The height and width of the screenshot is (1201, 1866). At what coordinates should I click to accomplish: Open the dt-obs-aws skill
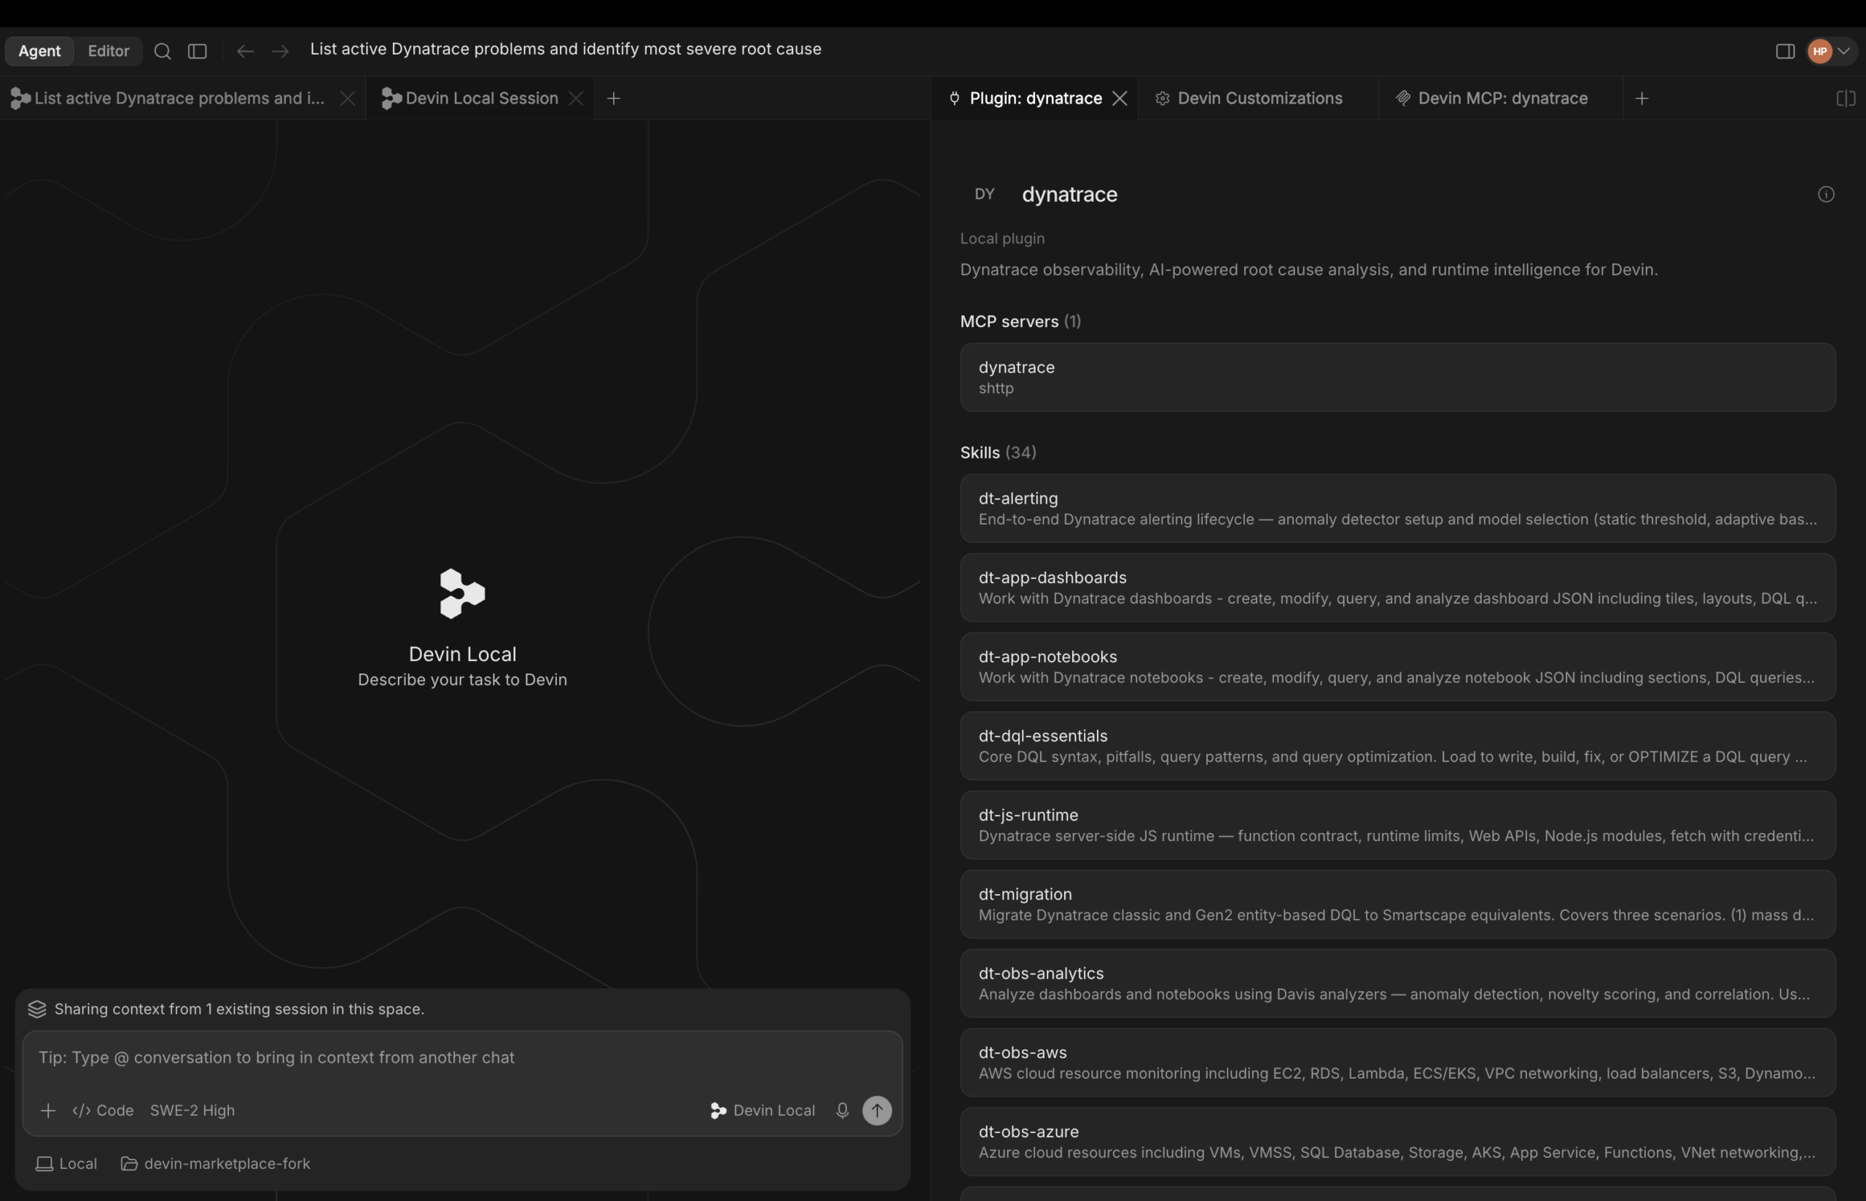coord(1397,1063)
